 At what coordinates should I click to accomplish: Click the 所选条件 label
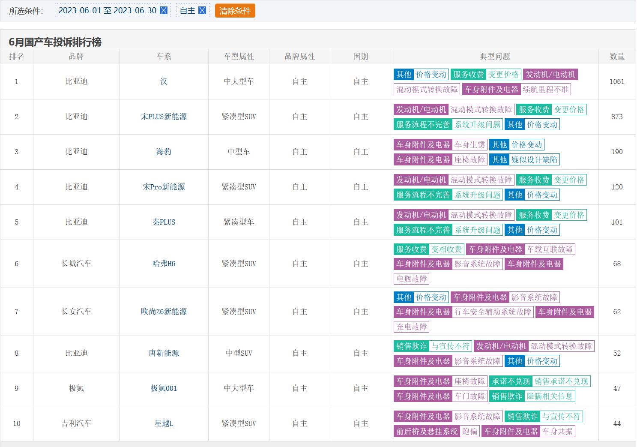click(26, 11)
